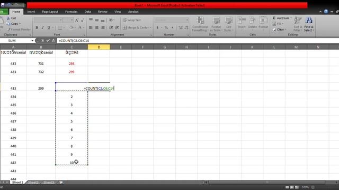This screenshot has width=339, height=190.
Task: Open the Fill menu
Action: coord(278,24)
